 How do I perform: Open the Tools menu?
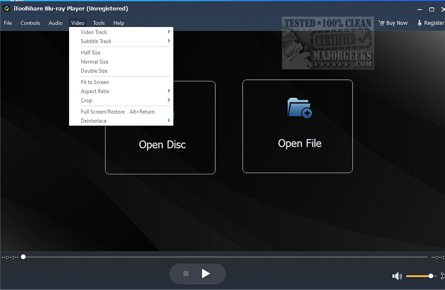tap(99, 23)
